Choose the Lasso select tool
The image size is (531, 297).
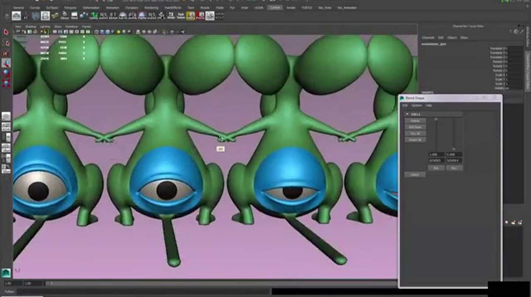point(6,43)
